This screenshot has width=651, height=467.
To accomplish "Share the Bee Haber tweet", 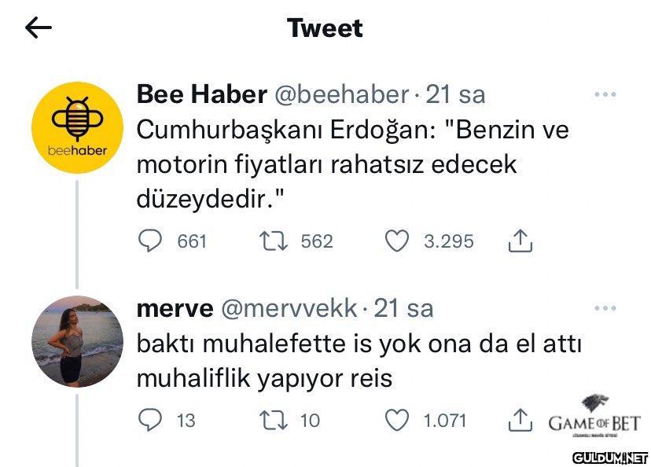I will tap(520, 241).
